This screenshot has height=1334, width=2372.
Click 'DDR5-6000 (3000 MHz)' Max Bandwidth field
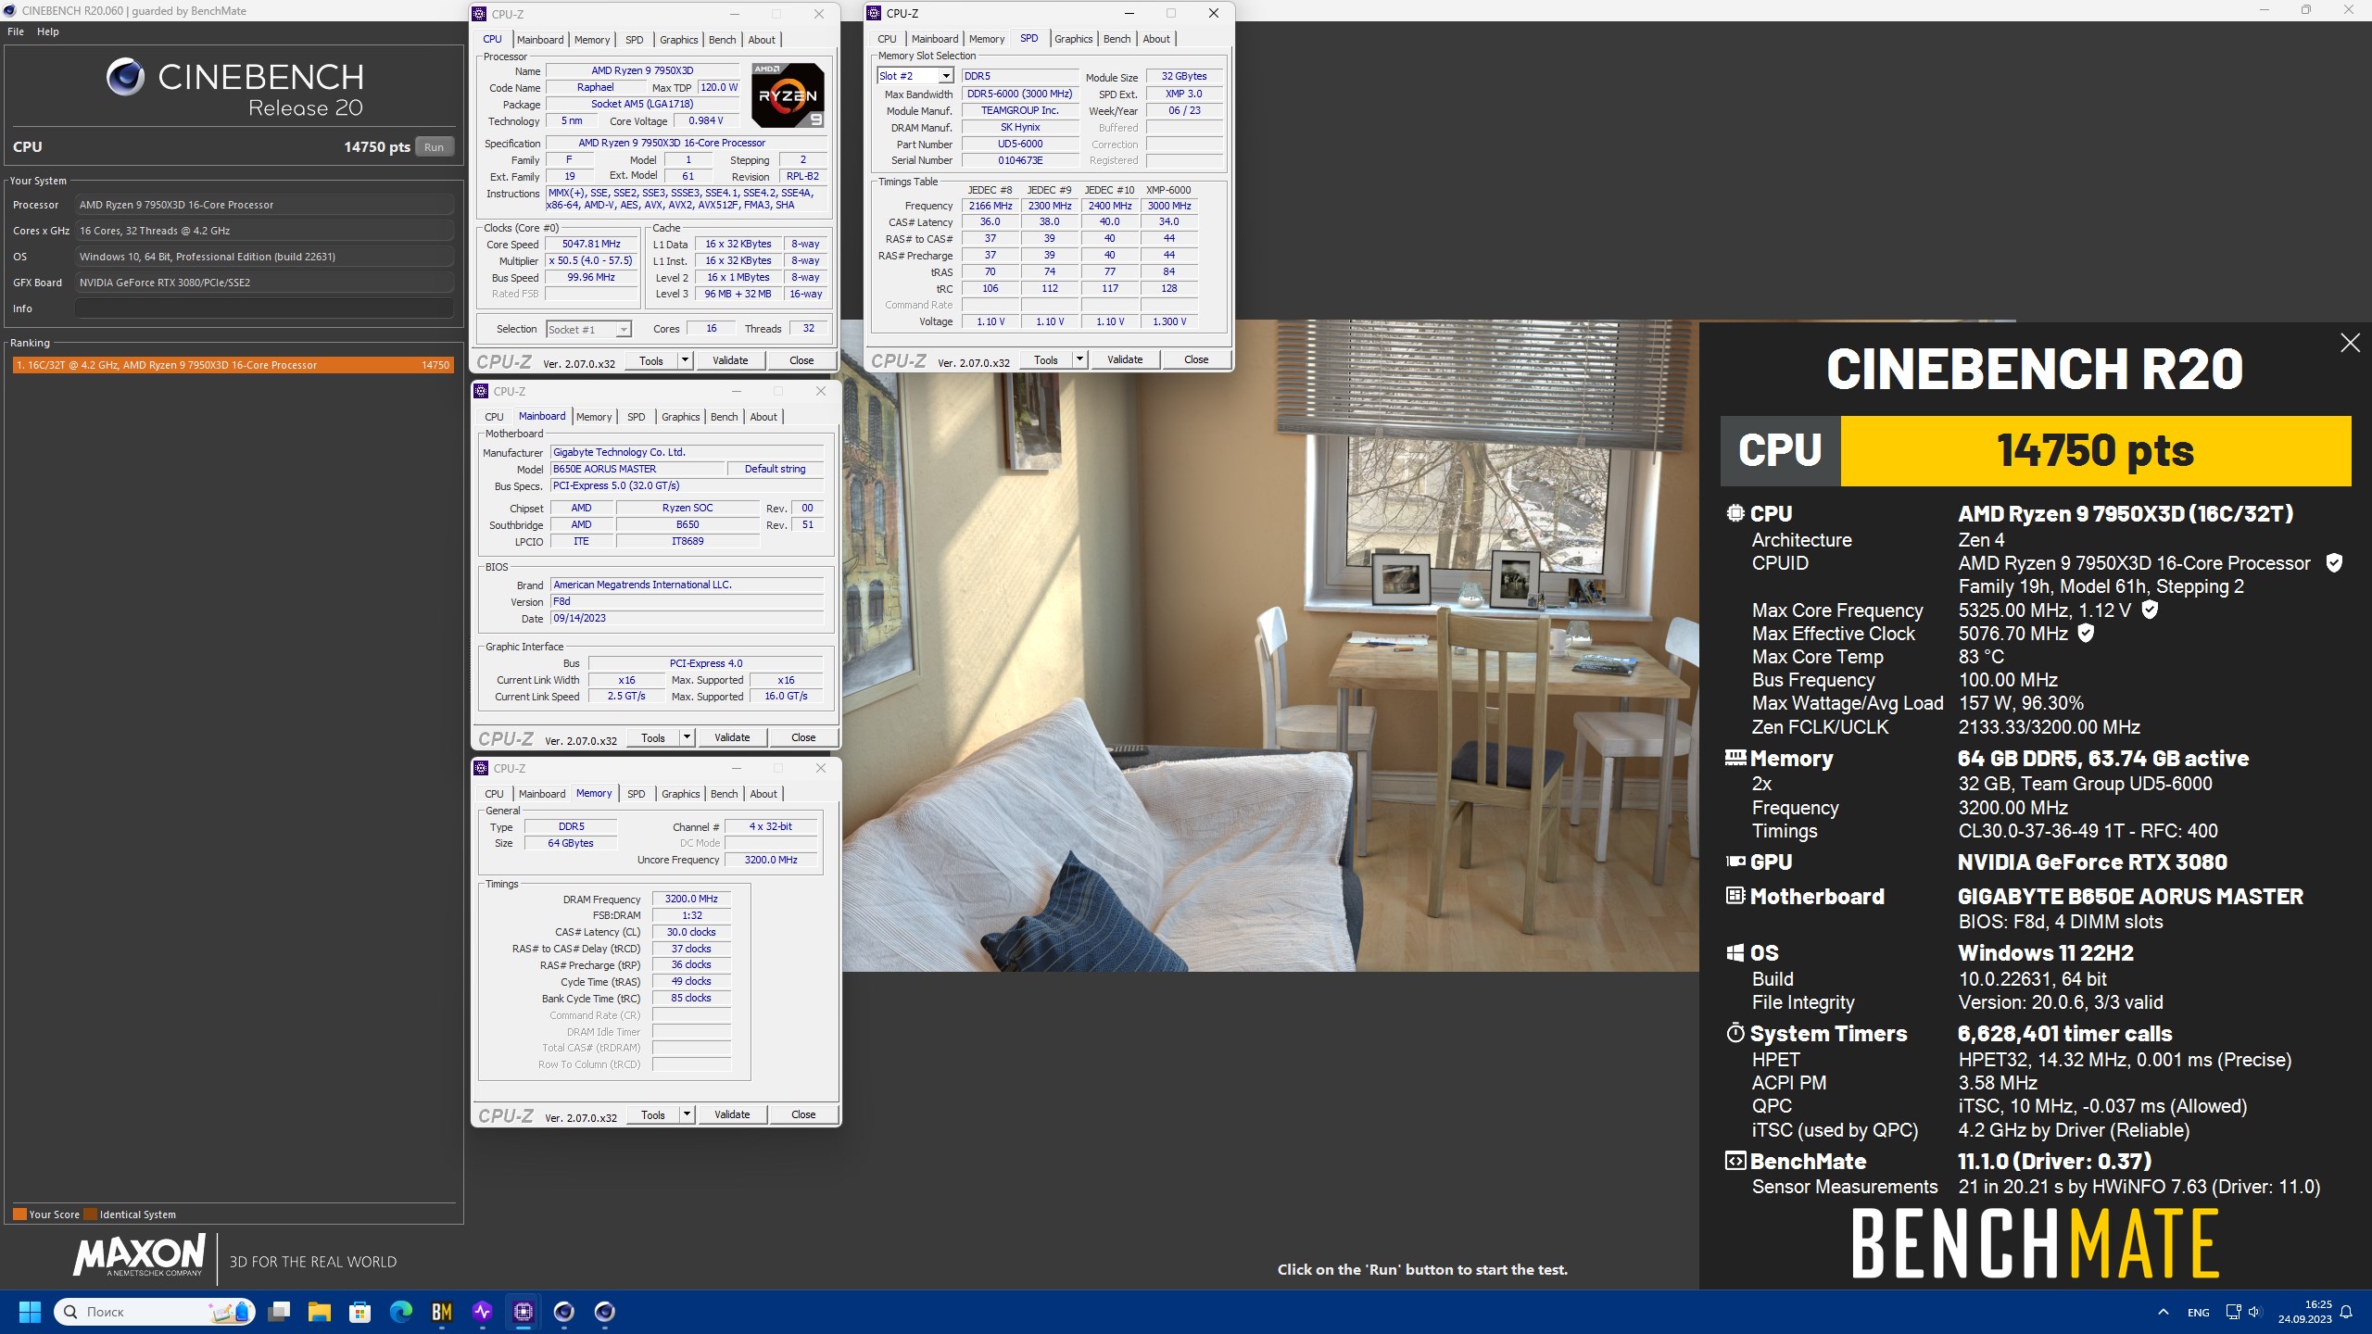1019,94
